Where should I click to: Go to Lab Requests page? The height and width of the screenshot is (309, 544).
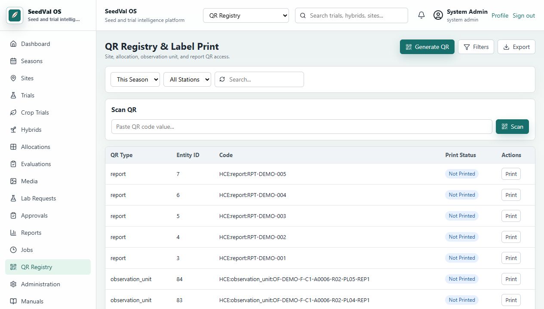[48, 198]
